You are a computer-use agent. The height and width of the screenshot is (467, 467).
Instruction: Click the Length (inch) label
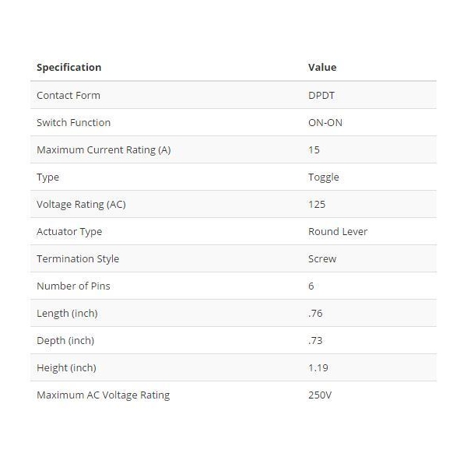click(x=67, y=313)
